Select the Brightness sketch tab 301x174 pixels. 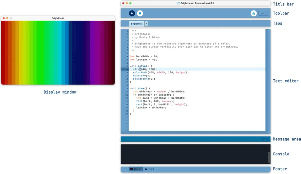(x=137, y=24)
